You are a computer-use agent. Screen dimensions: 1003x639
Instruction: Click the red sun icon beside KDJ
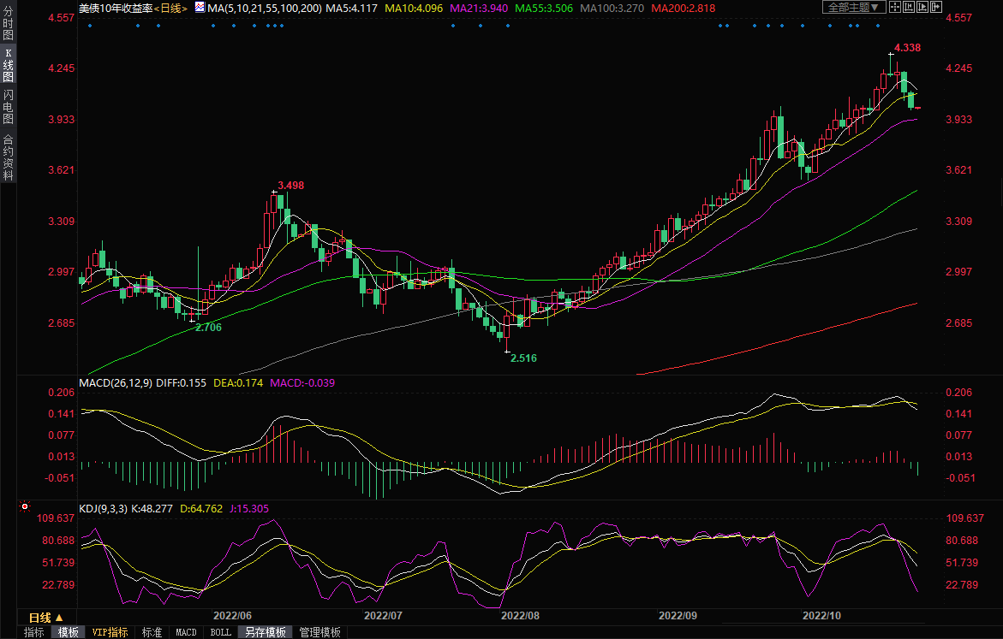pos(25,508)
